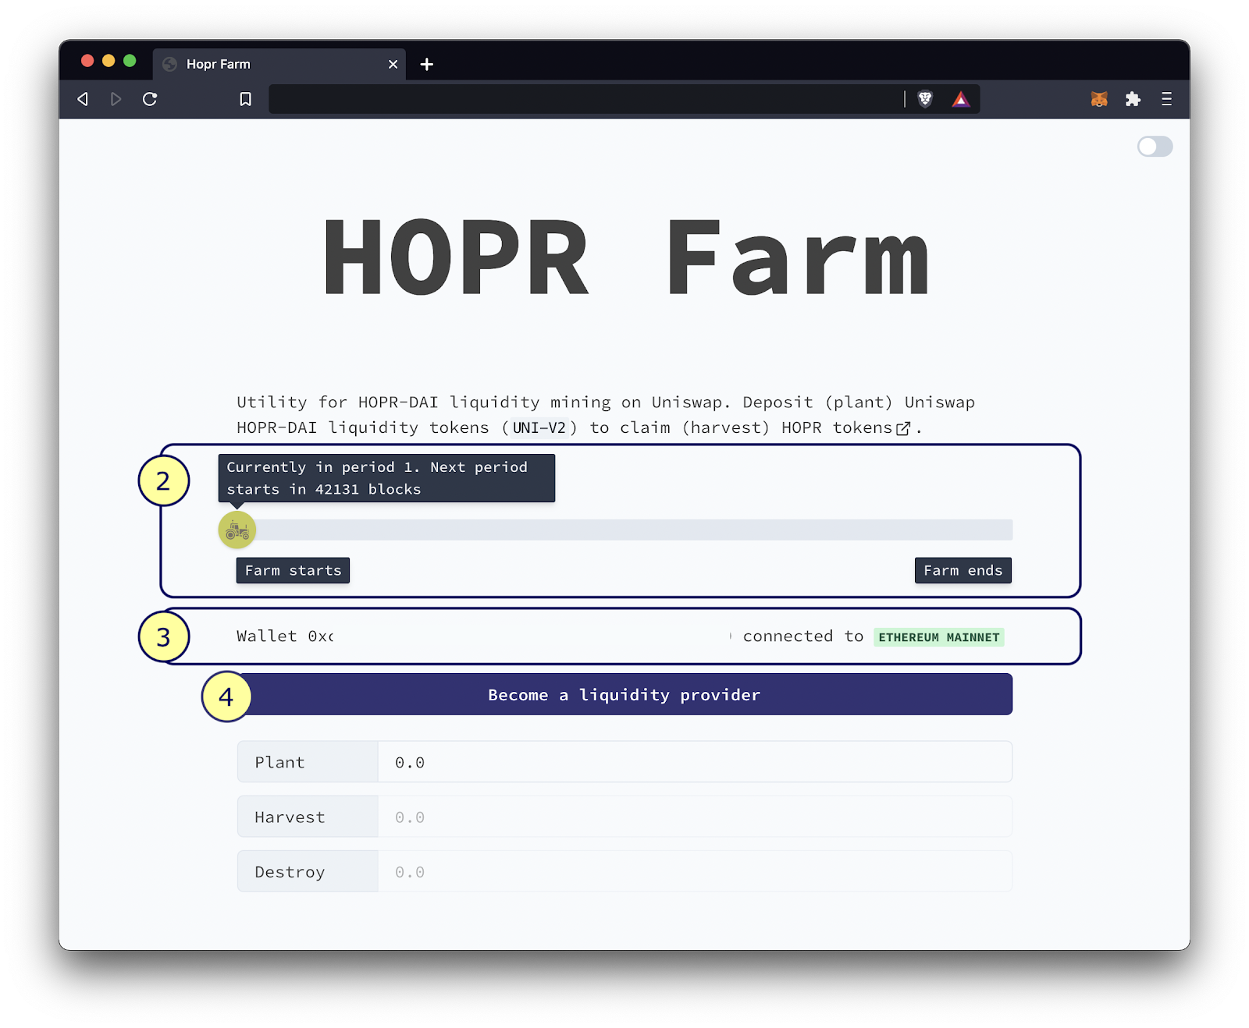Maximize window with the green button

[x=130, y=61]
